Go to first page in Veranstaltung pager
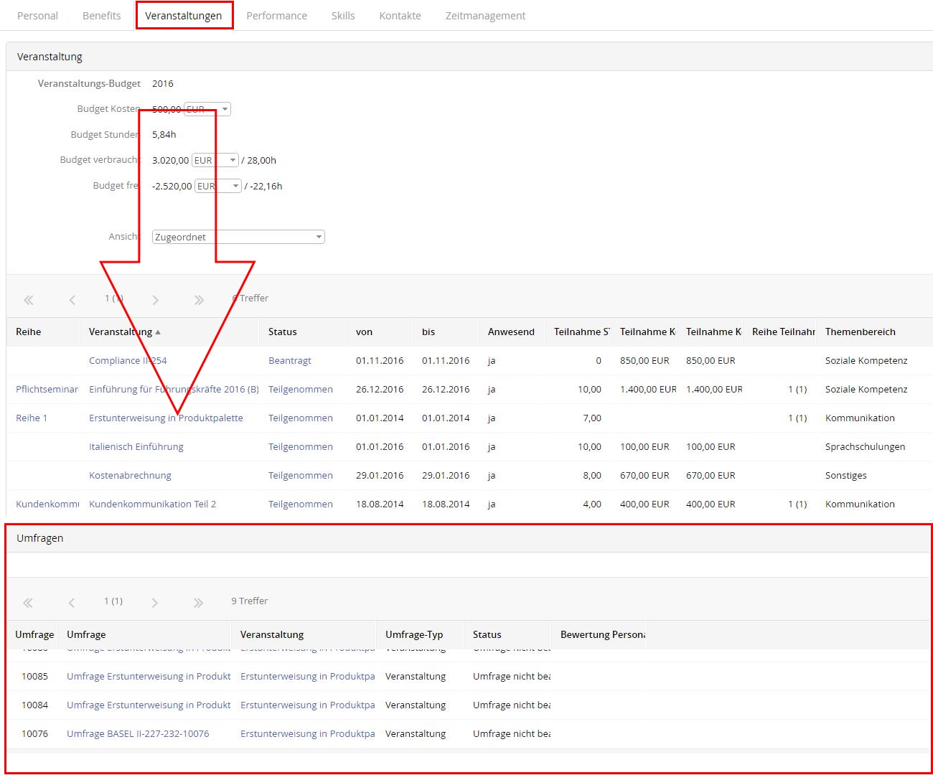933x775 pixels. click(x=29, y=300)
